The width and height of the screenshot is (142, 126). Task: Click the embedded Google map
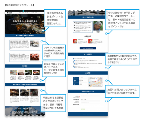[x=96, y=82]
